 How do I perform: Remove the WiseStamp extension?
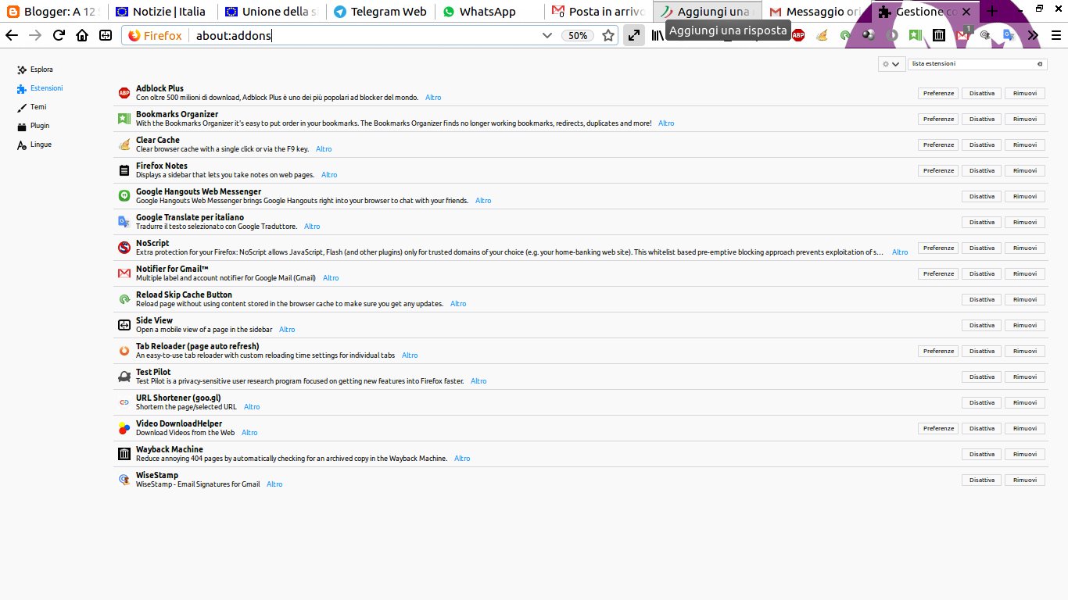[x=1025, y=480]
